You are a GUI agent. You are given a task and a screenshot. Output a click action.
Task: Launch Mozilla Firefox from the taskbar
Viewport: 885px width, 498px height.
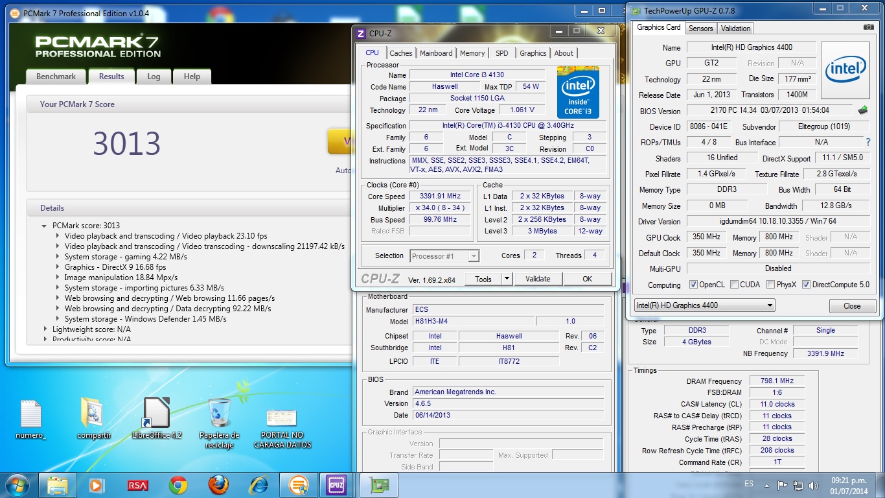218,484
